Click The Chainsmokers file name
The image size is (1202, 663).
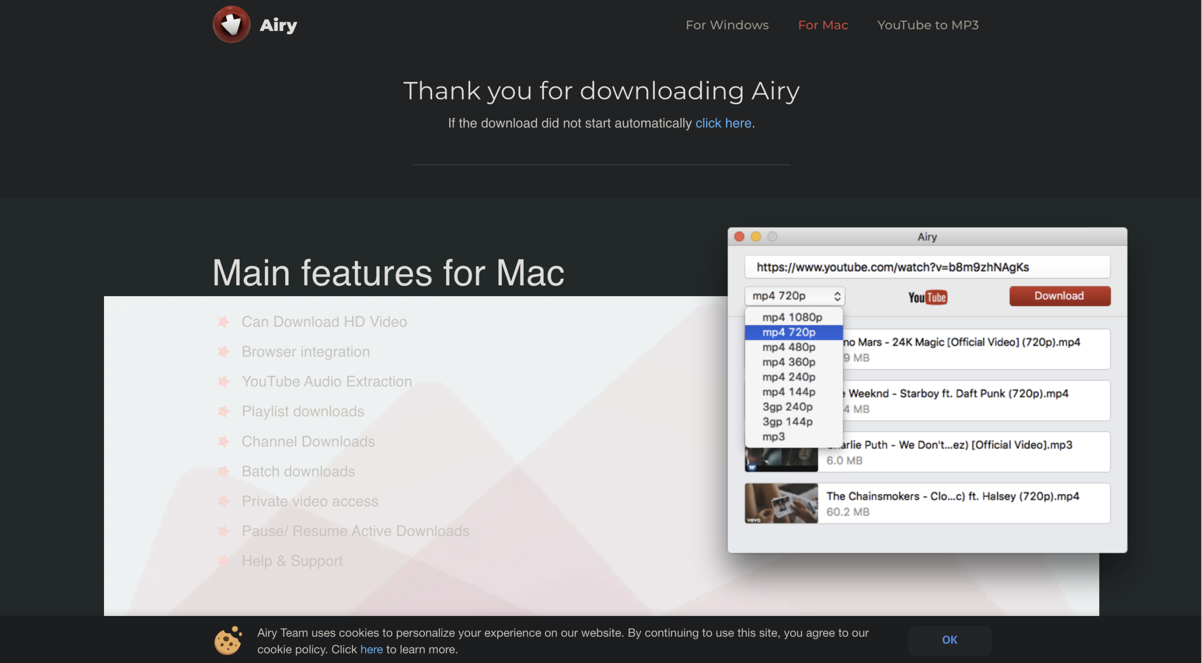(953, 496)
